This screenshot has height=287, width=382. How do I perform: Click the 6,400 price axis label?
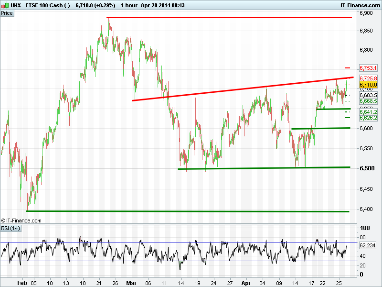pos(366,209)
